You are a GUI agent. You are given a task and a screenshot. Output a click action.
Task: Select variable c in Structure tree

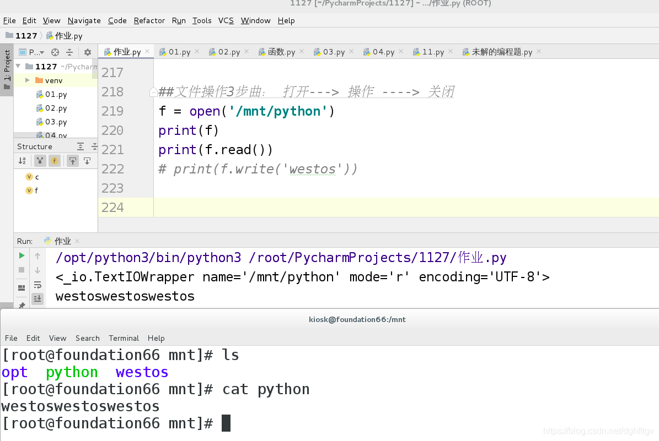(x=33, y=177)
